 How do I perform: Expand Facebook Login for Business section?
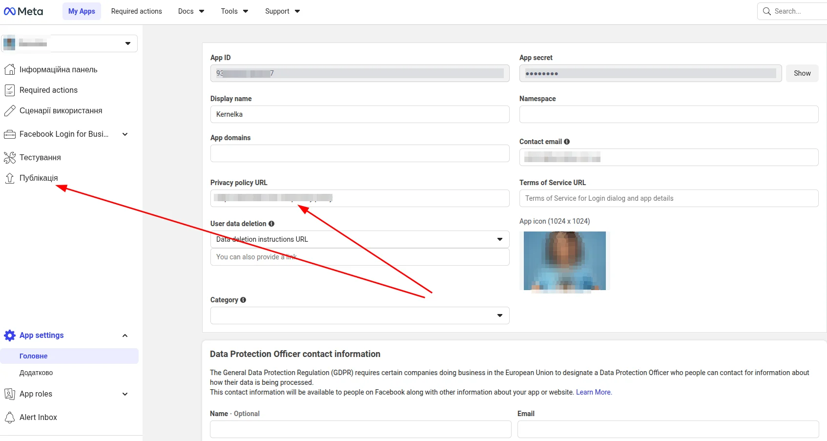125,134
